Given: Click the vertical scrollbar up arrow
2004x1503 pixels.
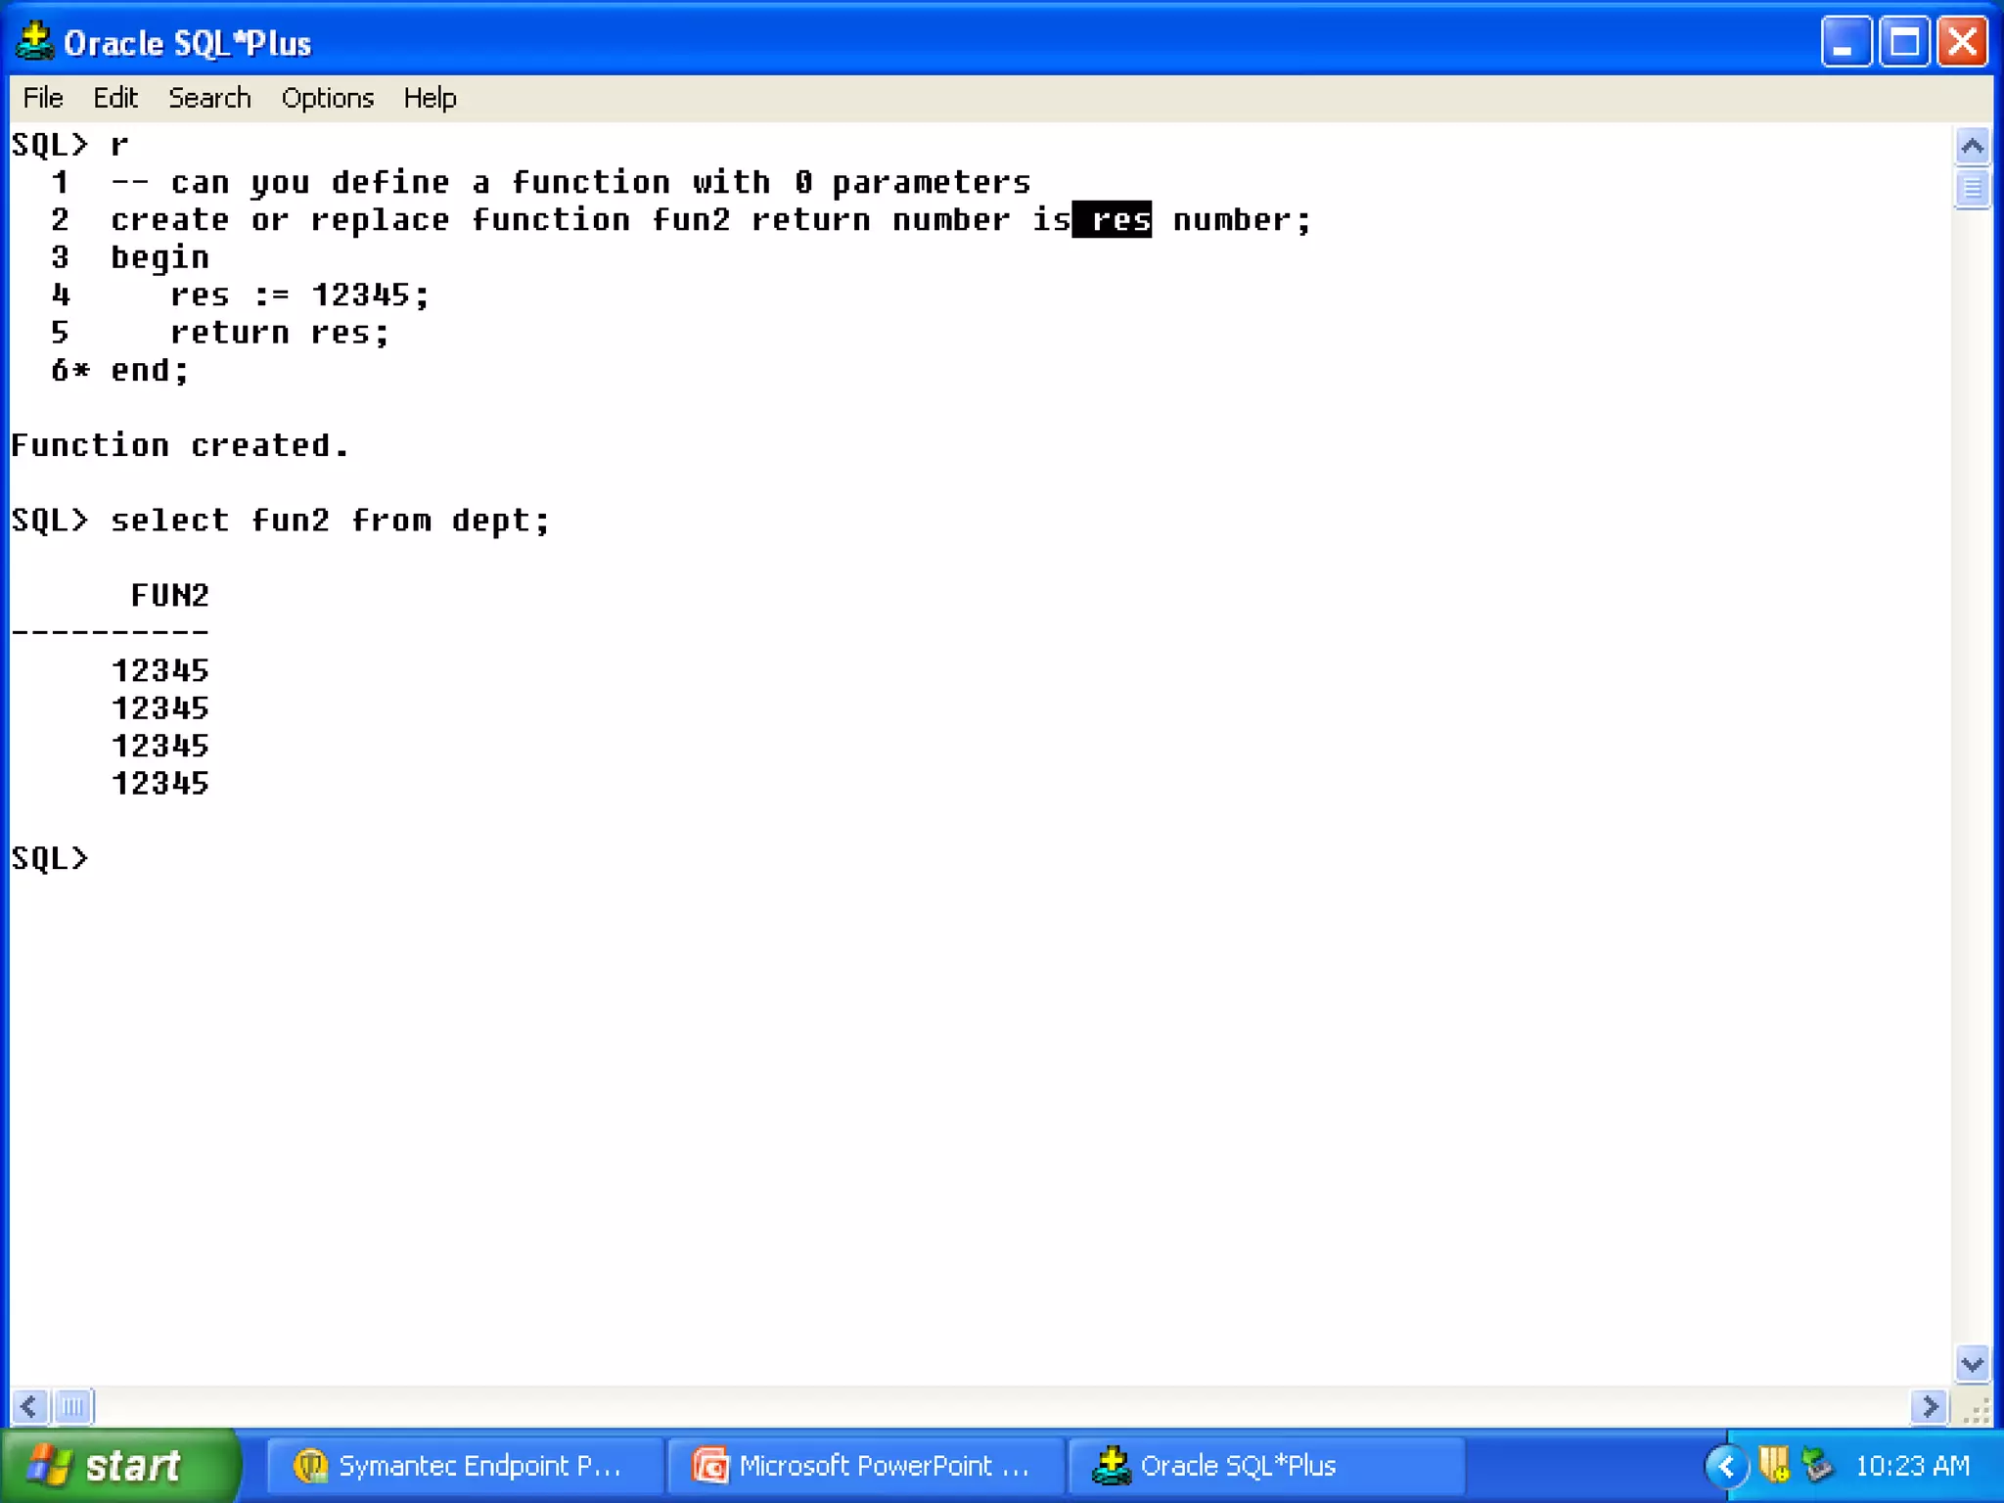Looking at the screenshot, I should 1972,147.
